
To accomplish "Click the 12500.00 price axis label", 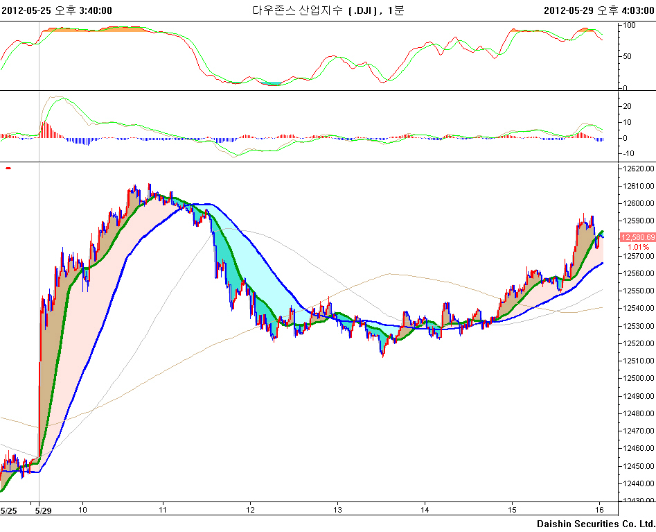I will coord(637,379).
